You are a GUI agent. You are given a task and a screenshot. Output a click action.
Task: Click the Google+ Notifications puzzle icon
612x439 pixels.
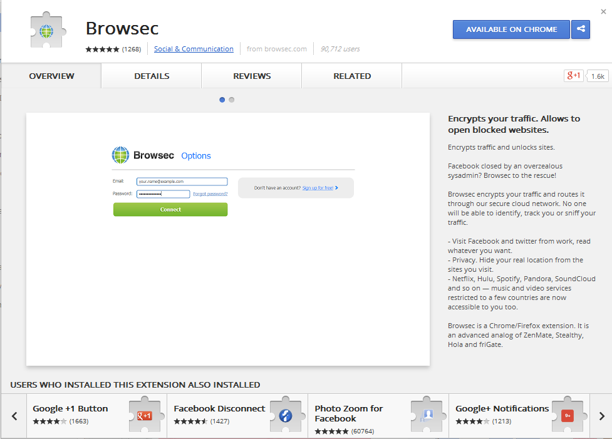[x=568, y=415]
